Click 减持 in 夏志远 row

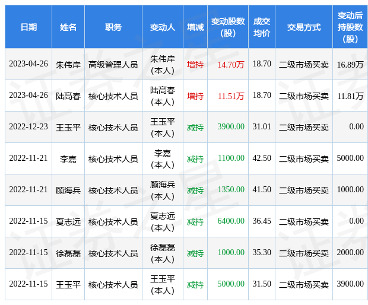pyautogui.click(x=195, y=222)
